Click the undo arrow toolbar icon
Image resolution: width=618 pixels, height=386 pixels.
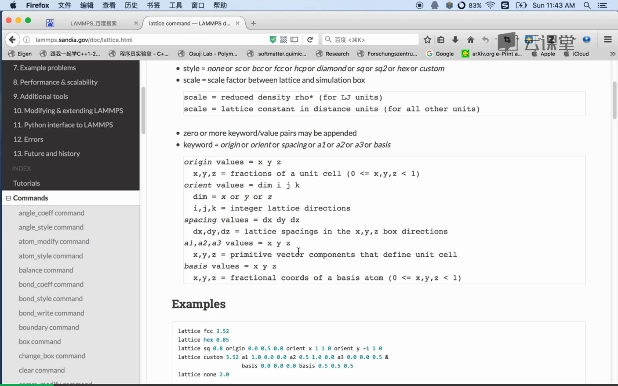(x=485, y=40)
